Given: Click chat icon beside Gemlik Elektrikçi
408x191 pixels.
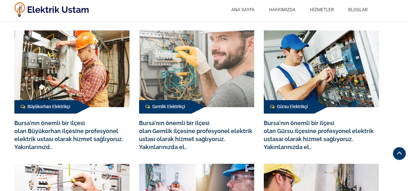Looking at the screenshot, I should pyautogui.click(x=147, y=107).
